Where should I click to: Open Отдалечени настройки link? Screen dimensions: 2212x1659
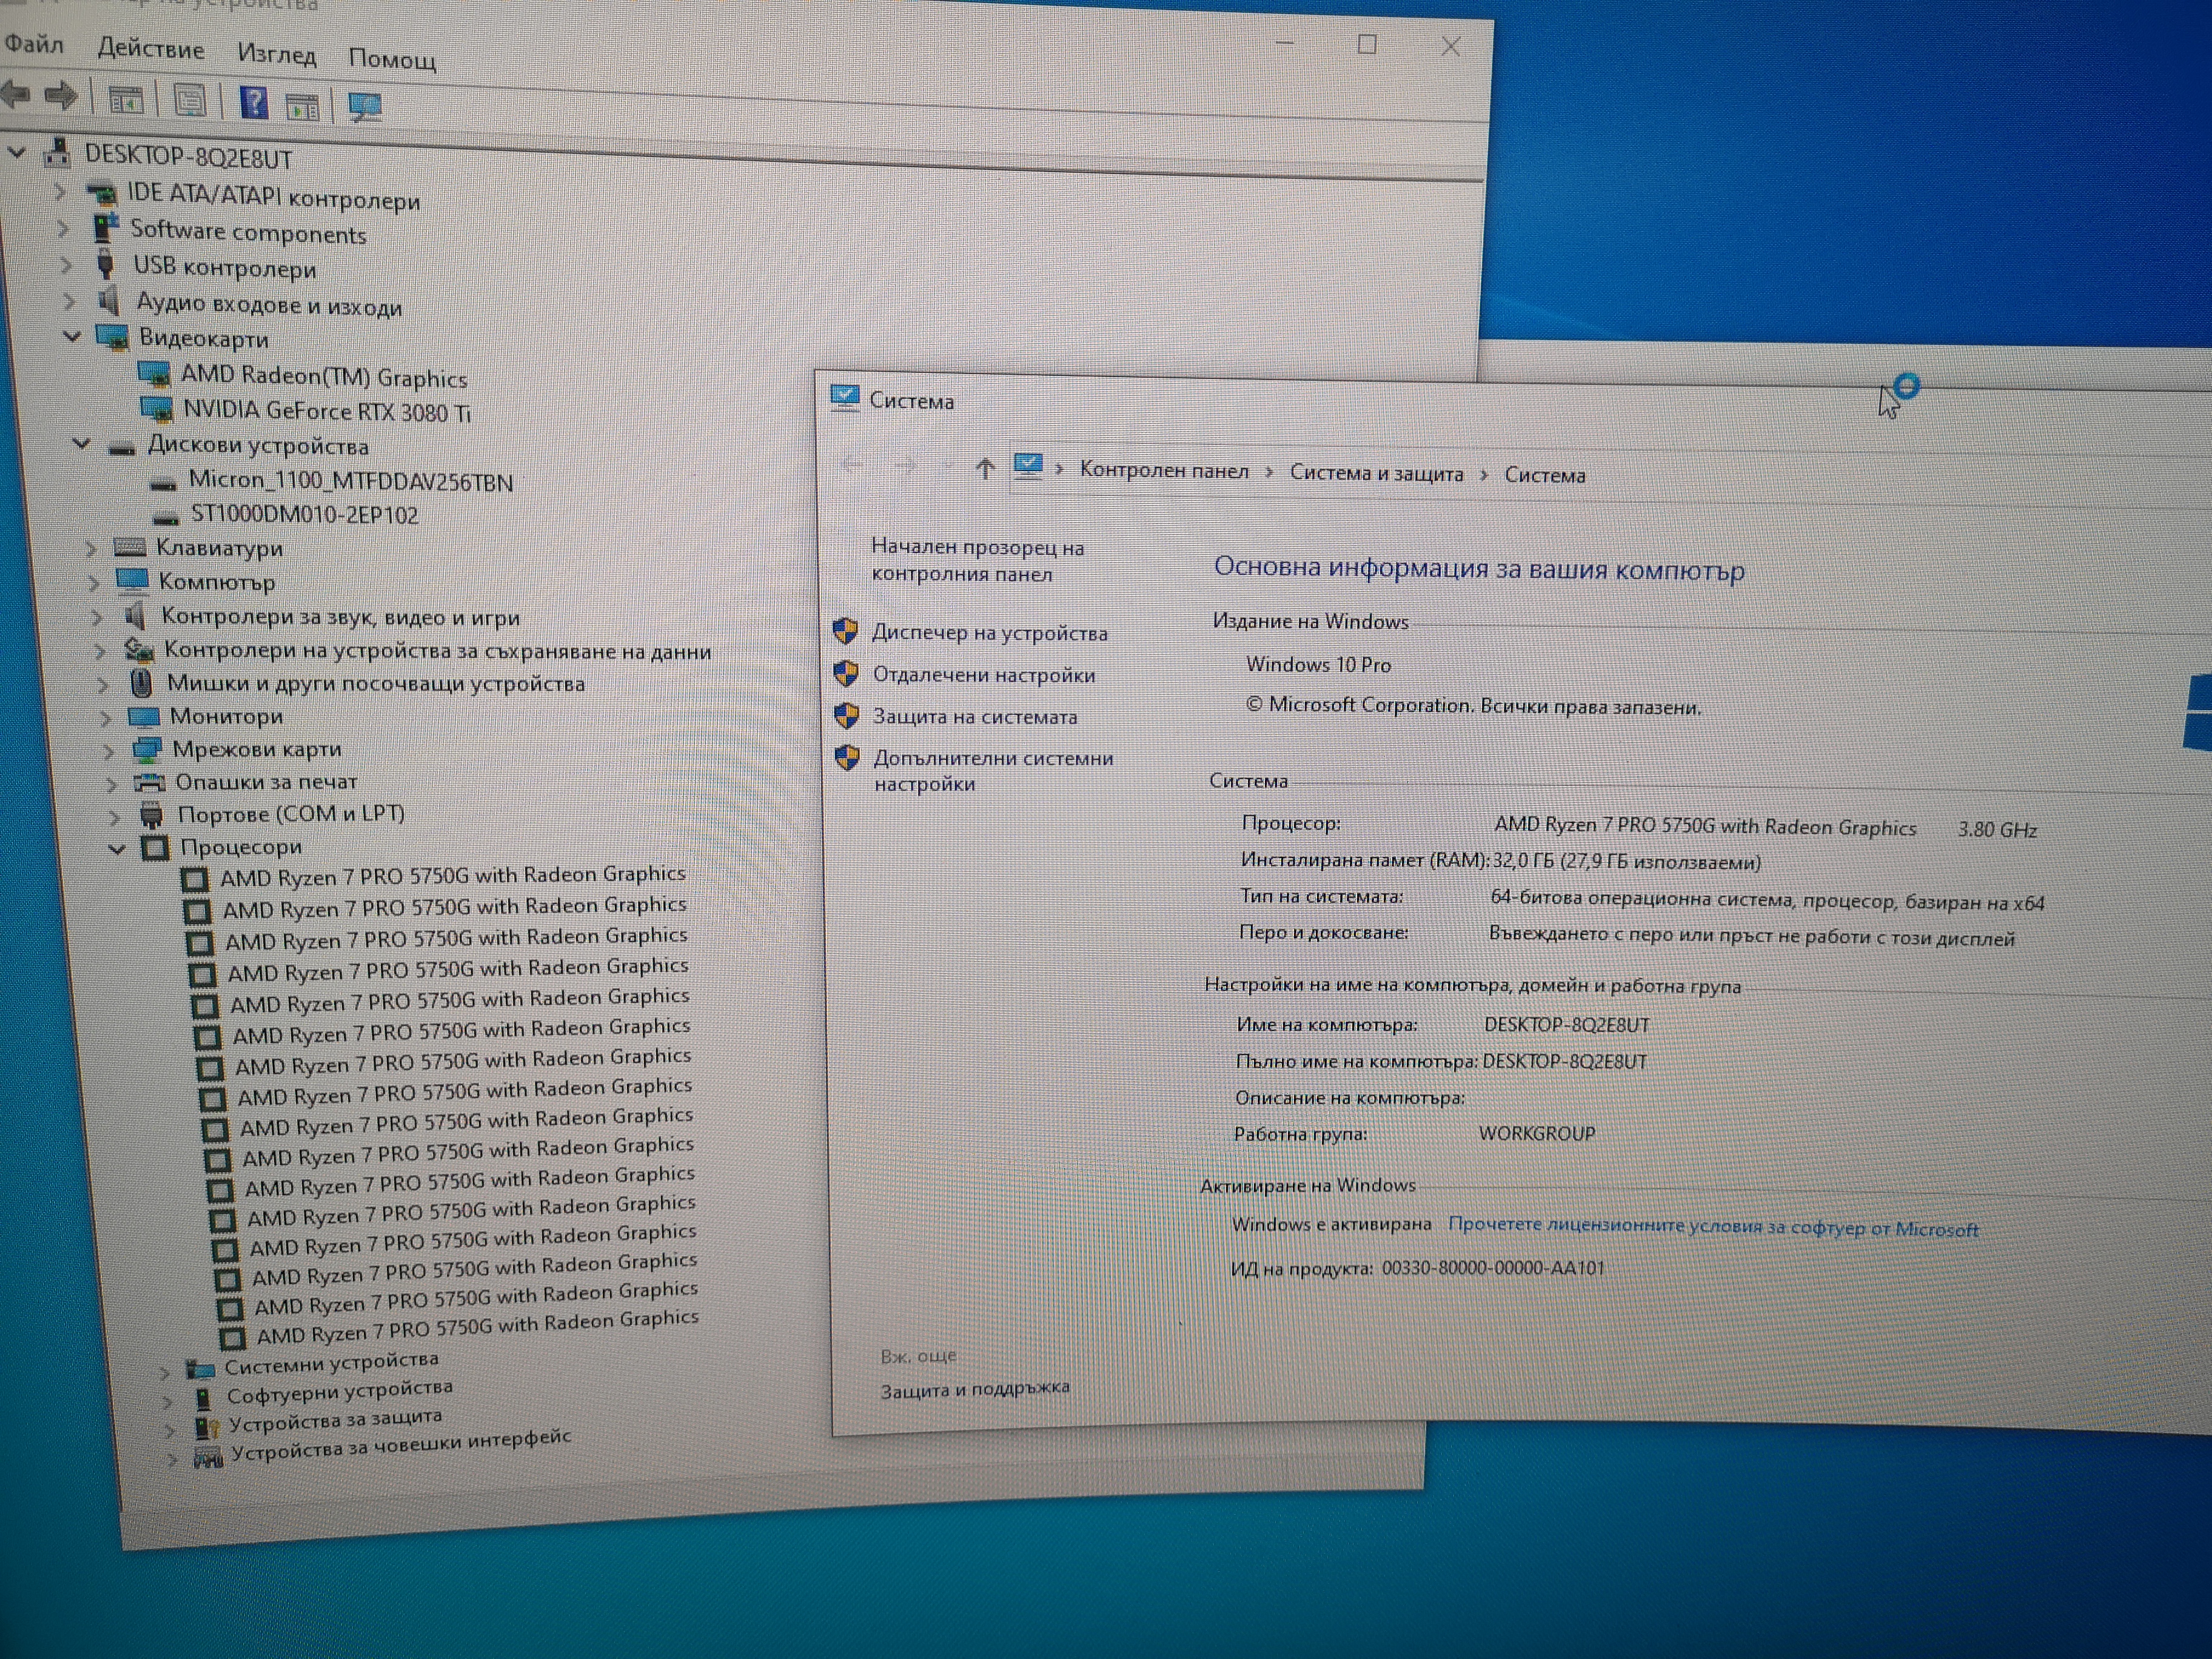984,675
